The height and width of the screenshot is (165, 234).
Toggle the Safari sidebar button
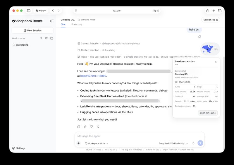(28, 11)
